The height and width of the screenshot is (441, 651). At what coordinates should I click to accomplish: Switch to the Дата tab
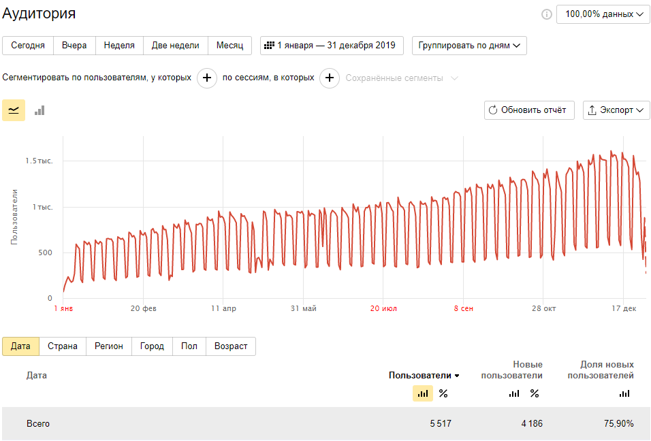click(20, 346)
